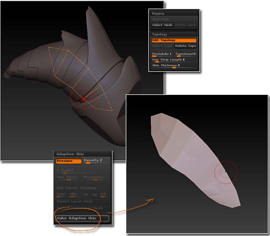Click the Make Adaptive Skin button
Image resolution: width=270 pixels, height=236 pixels.
pyautogui.click(x=82, y=218)
